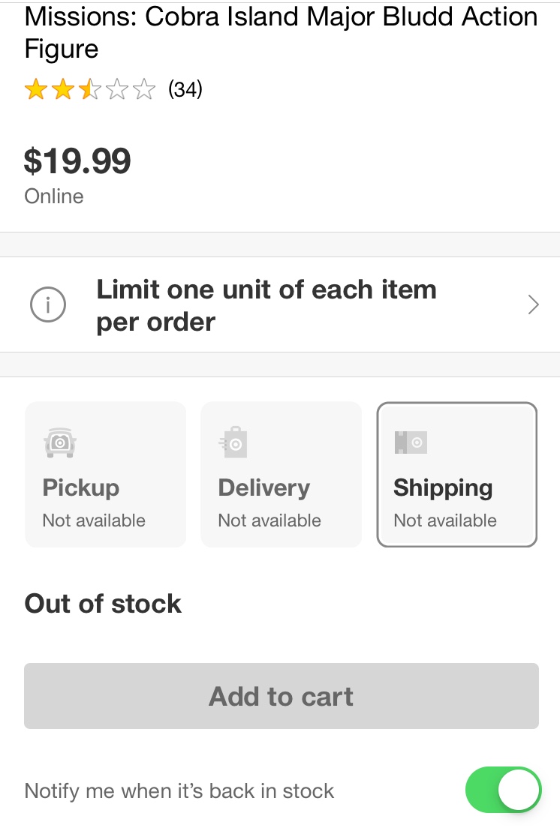Tap the $19.99 price
This screenshot has height=831, width=560.
point(77,160)
